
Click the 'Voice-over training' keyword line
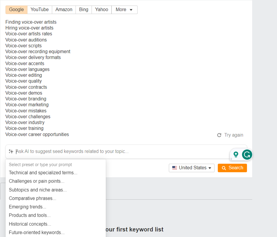coord(24,128)
